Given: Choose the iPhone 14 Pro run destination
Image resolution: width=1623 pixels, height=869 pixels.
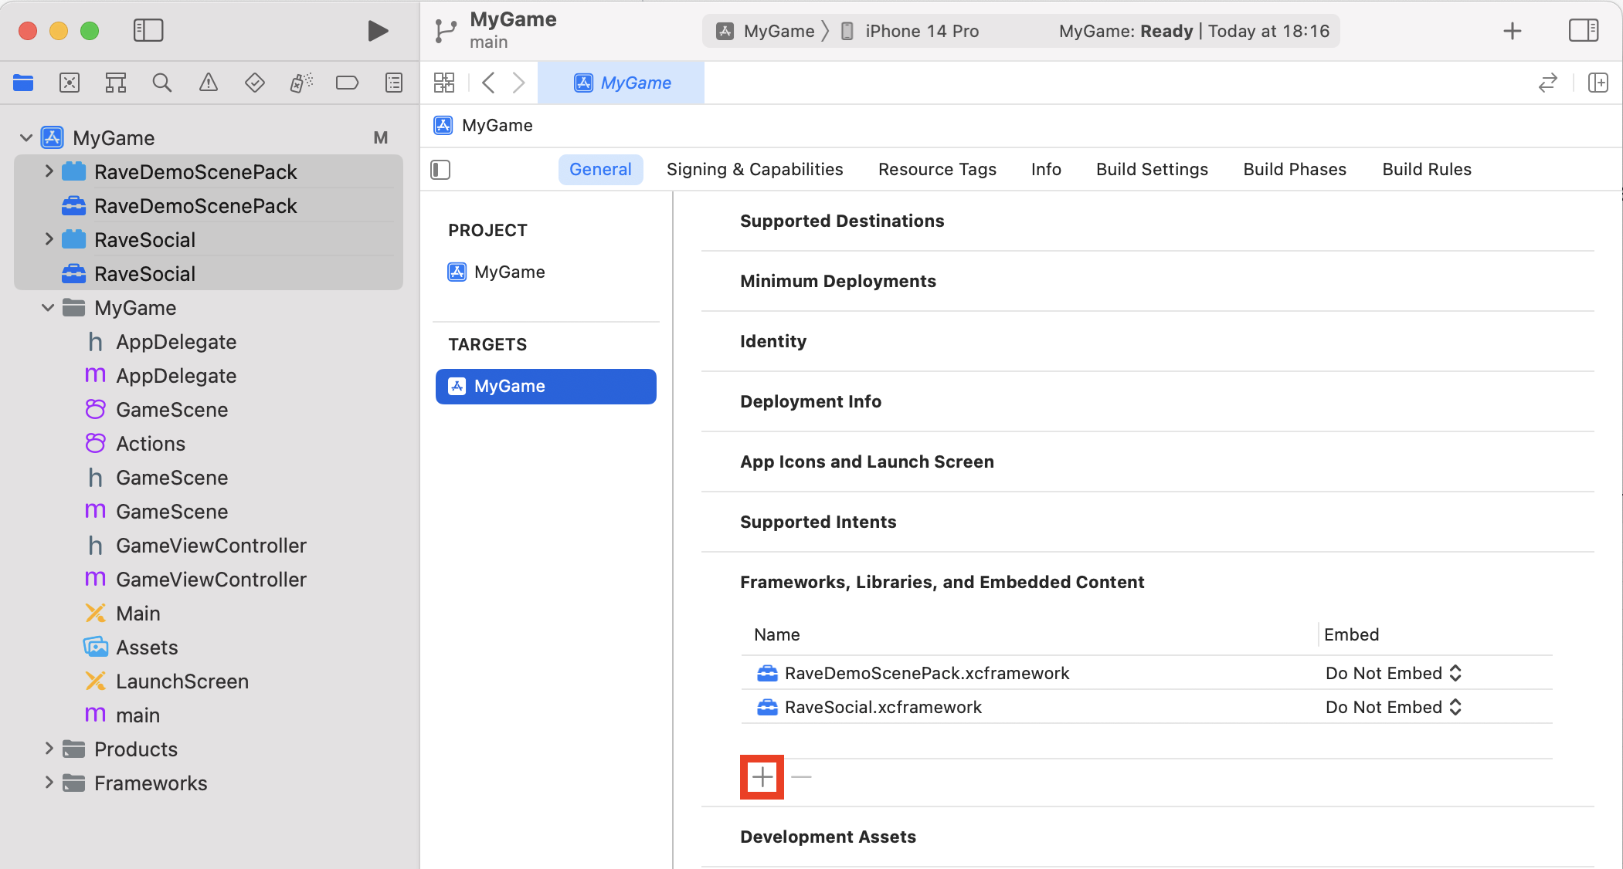Looking at the screenshot, I should (x=910, y=31).
